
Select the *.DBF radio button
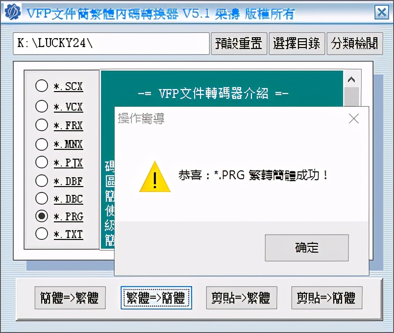(x=42, y=181)
